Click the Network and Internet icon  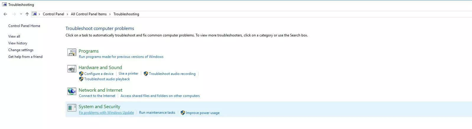(72, 91)
